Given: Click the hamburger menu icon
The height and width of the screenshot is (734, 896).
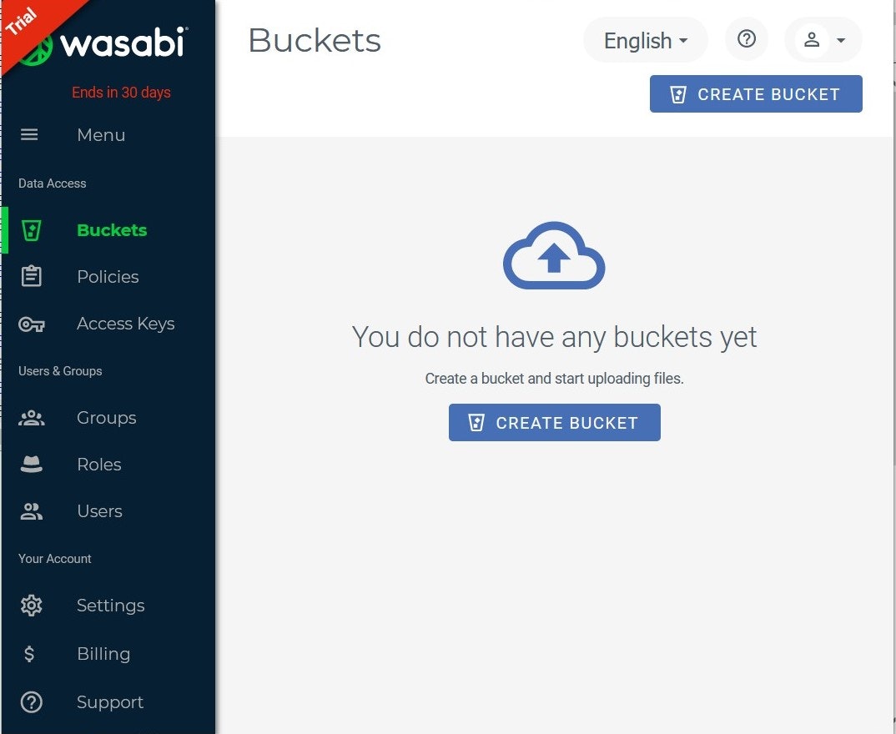Looking at the screenshot, I should (29, 135).
